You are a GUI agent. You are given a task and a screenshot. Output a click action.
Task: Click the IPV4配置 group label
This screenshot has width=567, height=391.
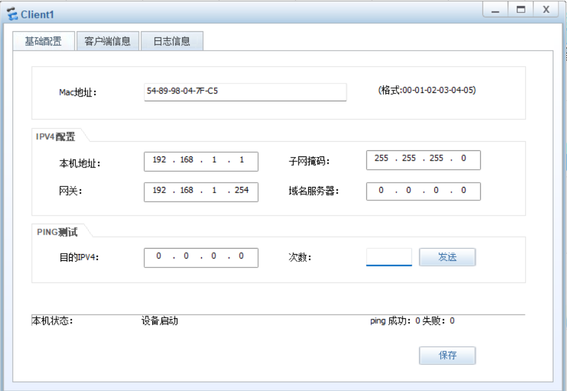(55, 137)
